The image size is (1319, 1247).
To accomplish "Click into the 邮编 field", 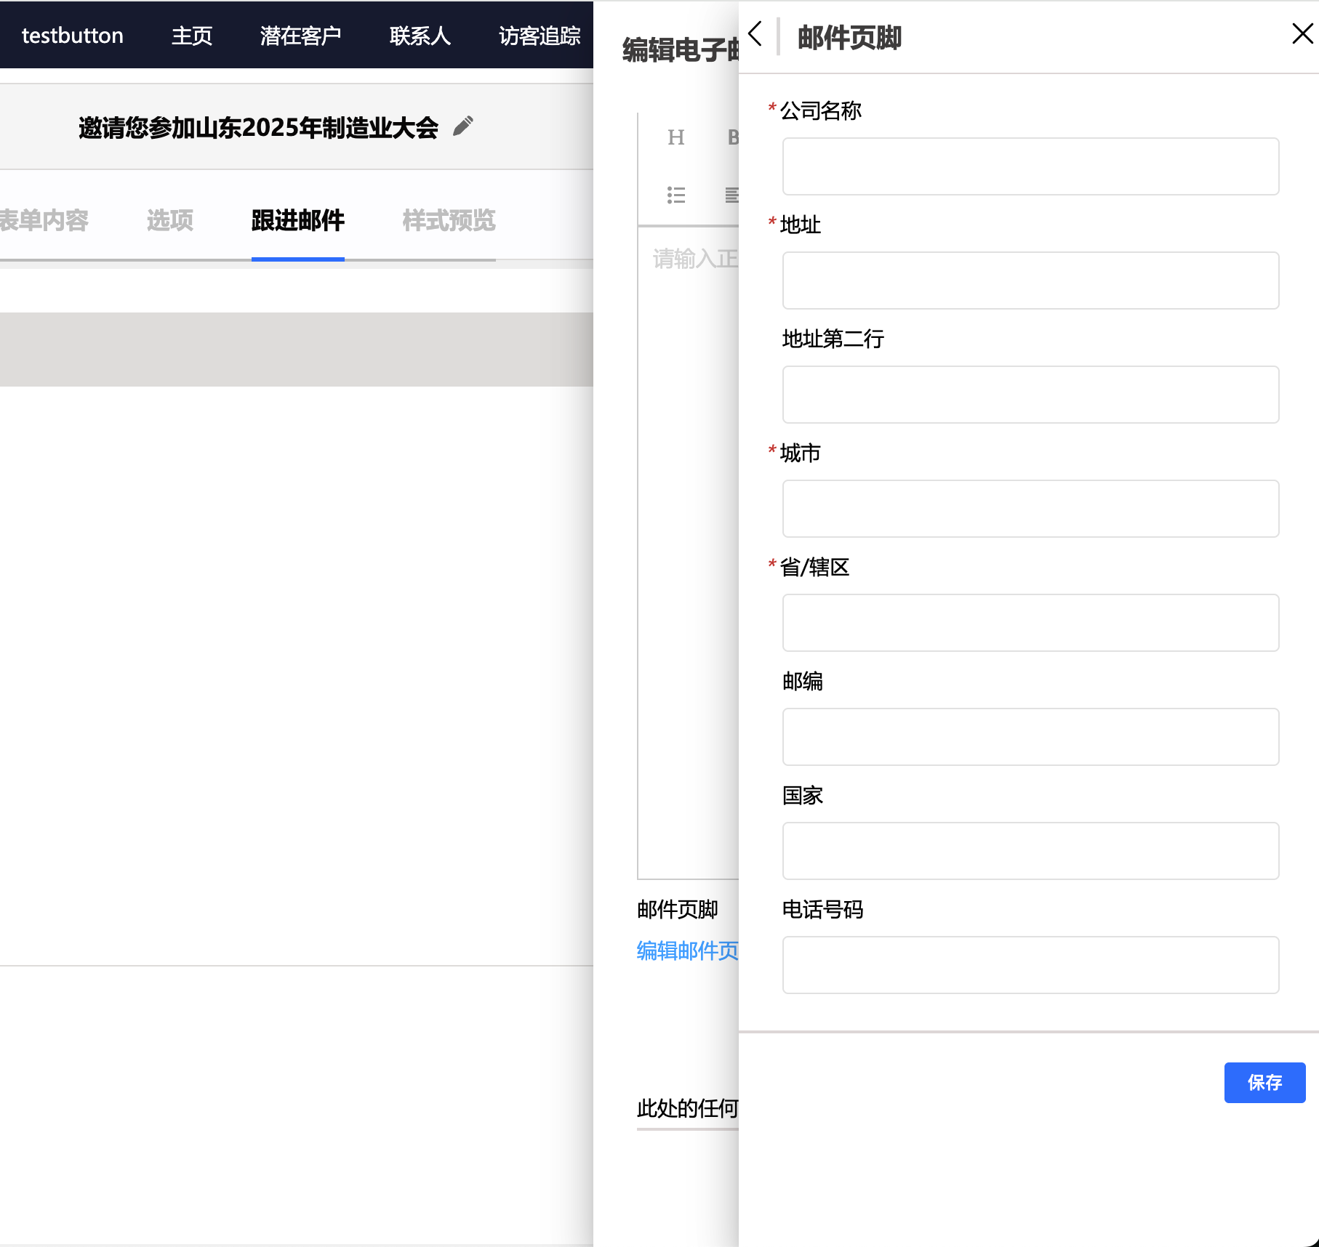I will [1030, 737].
